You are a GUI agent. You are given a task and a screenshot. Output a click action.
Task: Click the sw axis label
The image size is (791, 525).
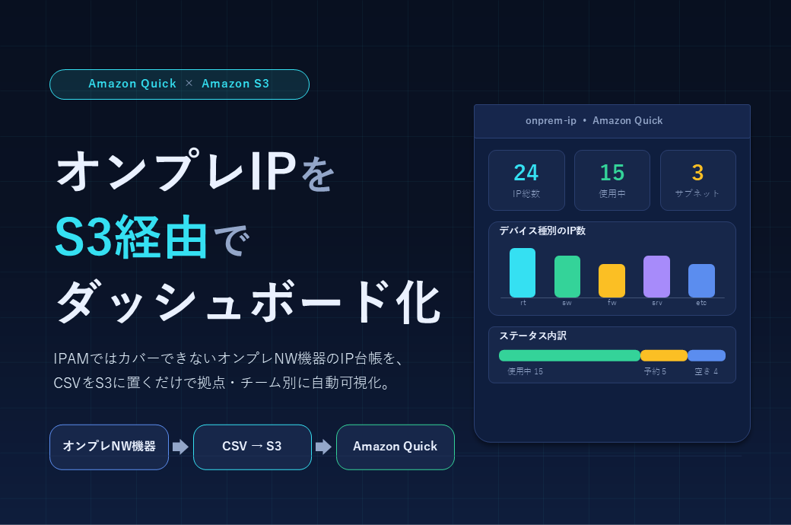[x=567, y=303]
